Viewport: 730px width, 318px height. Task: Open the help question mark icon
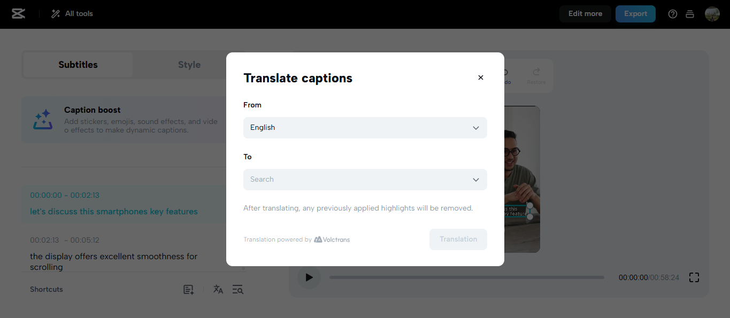(672, 13)
